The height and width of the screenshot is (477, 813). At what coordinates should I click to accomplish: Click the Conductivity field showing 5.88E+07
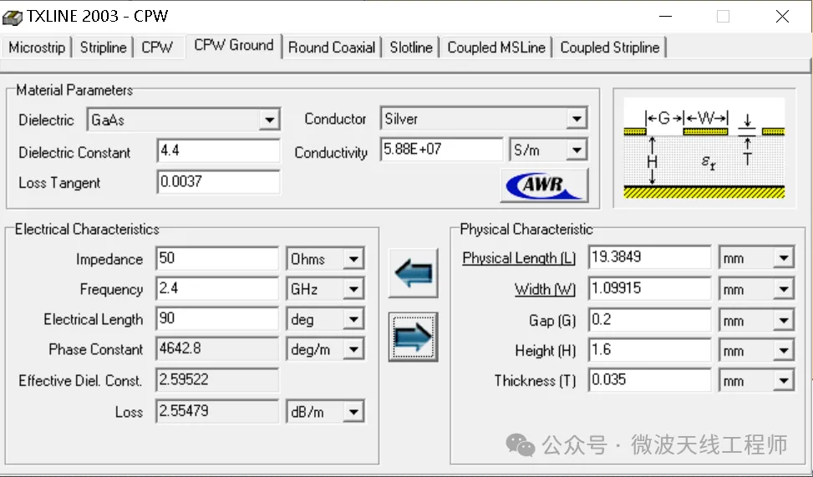pyautogui.click(x=442, y=150)
